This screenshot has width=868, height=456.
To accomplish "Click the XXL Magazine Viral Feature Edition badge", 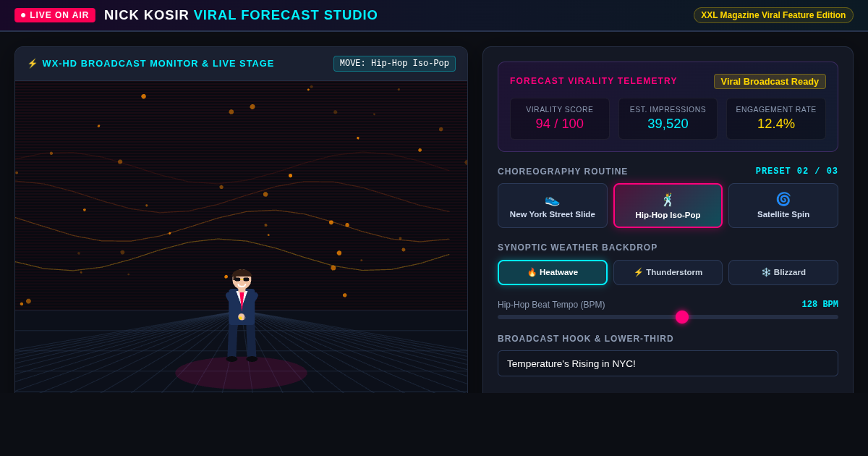I will pos(773,15).
